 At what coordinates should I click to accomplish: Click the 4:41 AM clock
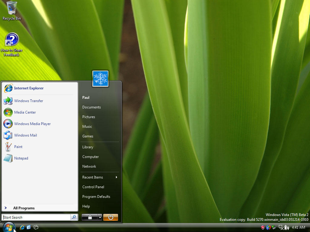[x=298, y=227]
